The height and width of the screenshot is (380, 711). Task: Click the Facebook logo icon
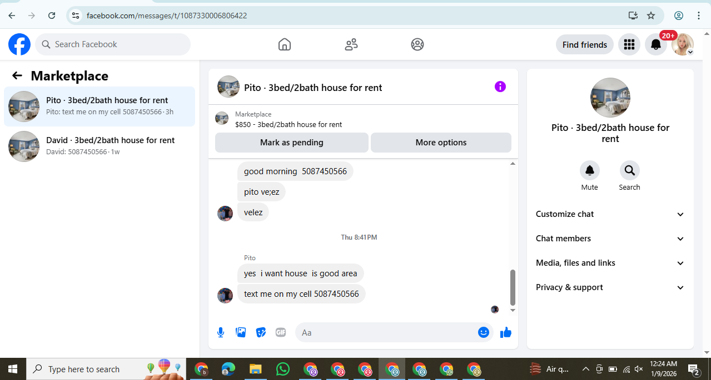coord(19,44)
